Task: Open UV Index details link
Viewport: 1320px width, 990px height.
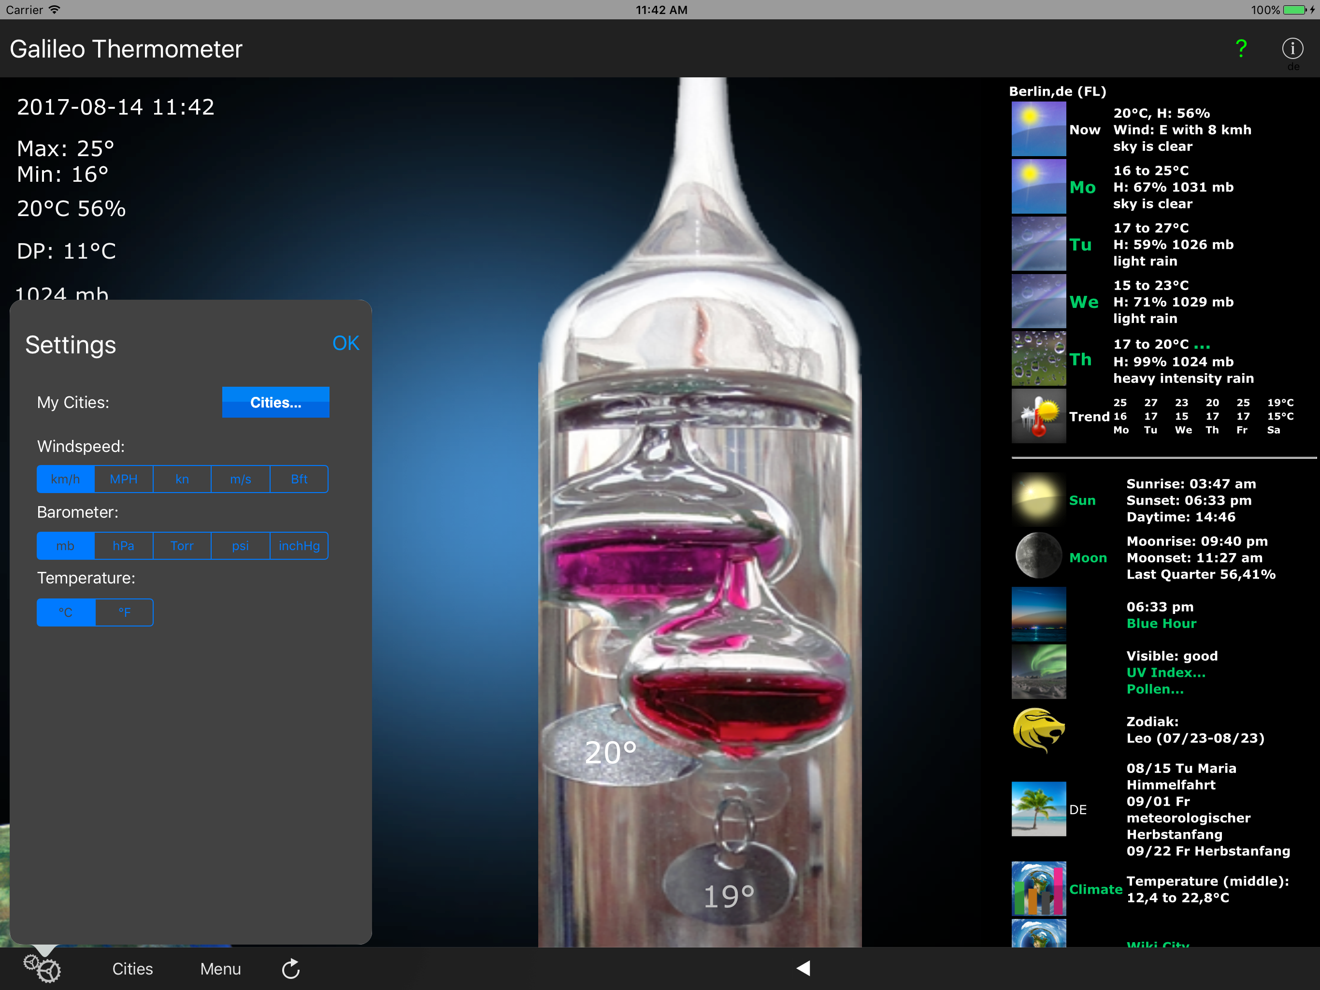Action: [1165, 672]
